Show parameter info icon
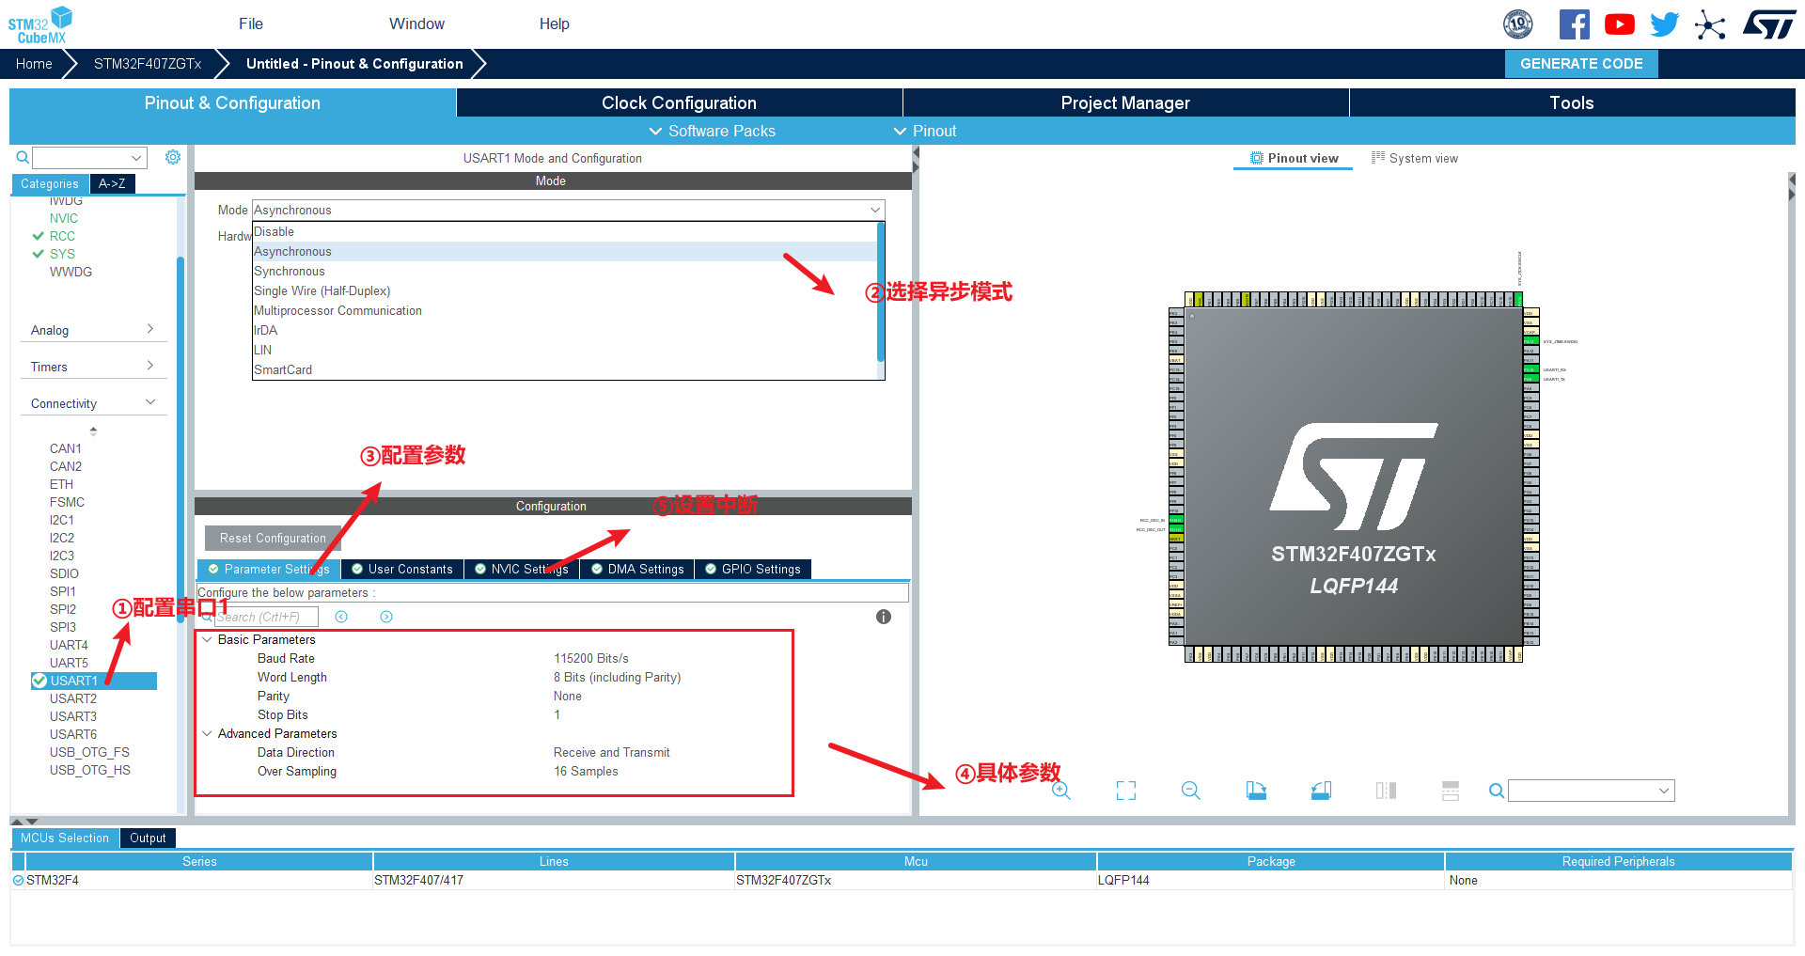 [x=884, y=617]
